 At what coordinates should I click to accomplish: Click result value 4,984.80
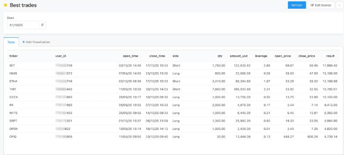pyautogui.click(x=331, y=121)
